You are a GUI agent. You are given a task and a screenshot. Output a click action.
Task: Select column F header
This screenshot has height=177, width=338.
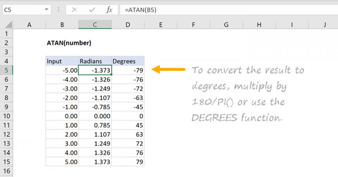click(194, 25)
